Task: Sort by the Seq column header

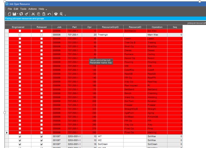Action: click(175, 27)
